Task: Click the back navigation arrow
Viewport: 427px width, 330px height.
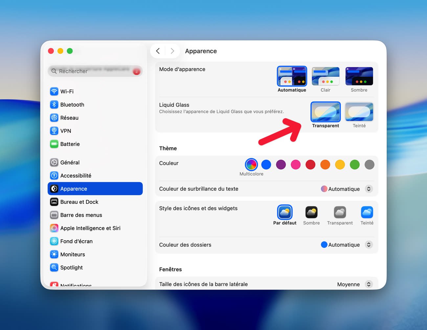Action: (158, 51)
